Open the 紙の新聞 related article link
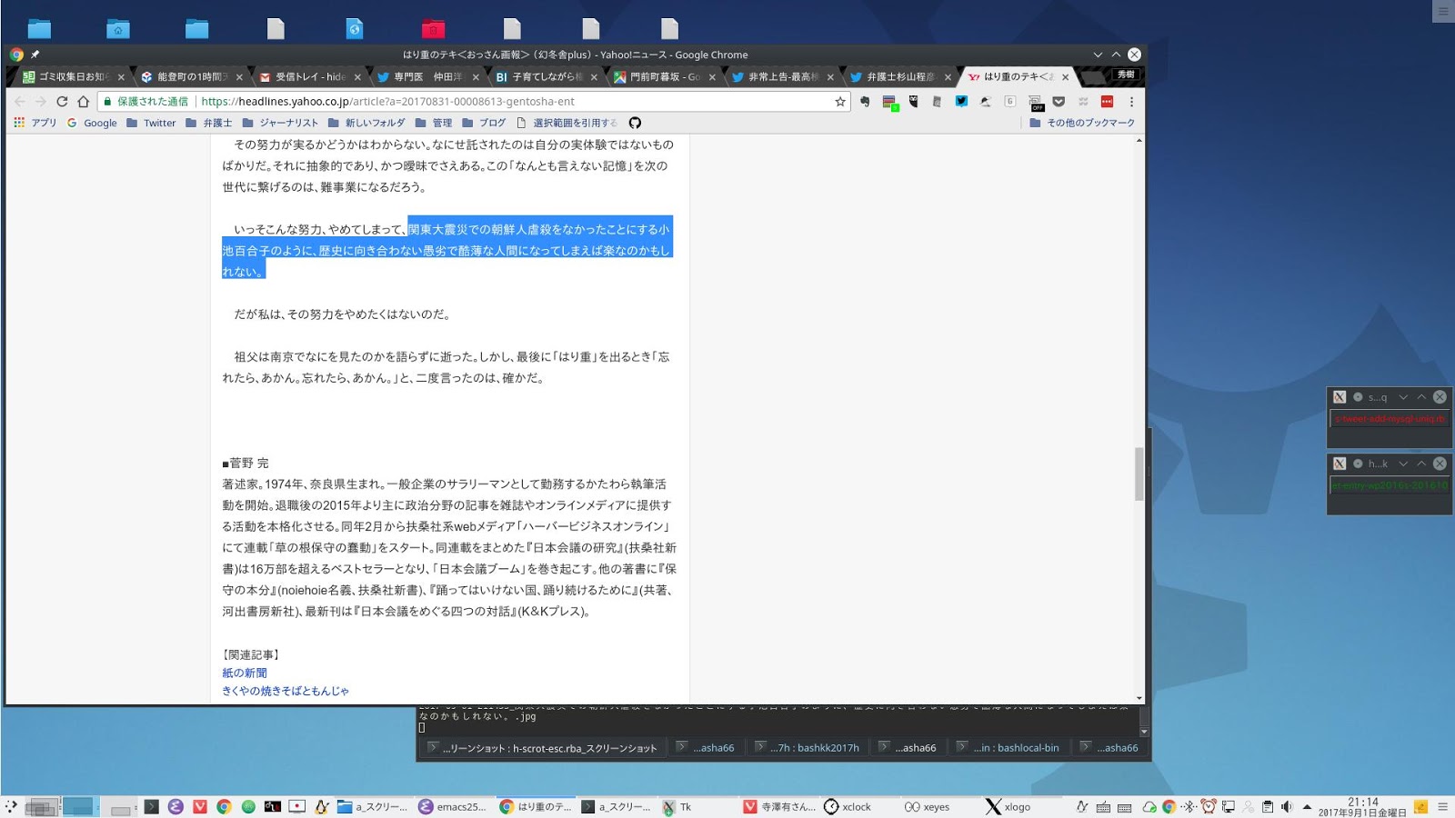1455x818 pixels. [245, 673]
